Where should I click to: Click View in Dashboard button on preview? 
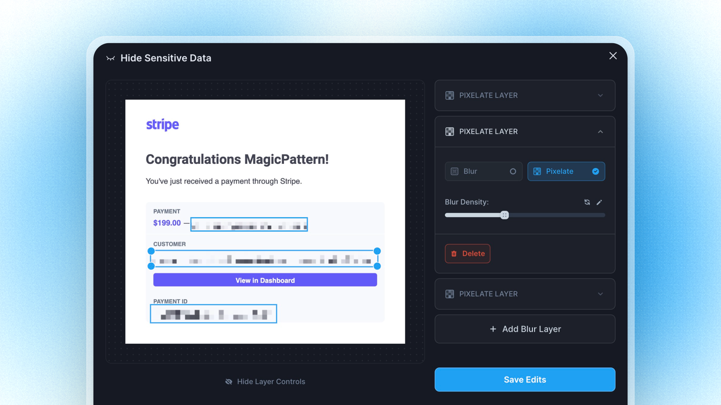click(x=265, y=280)
